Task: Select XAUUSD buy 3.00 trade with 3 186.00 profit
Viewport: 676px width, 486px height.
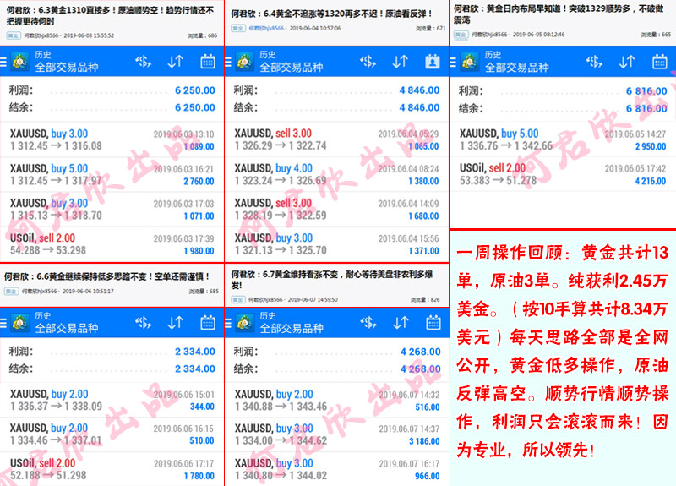Action: point(336,434)
